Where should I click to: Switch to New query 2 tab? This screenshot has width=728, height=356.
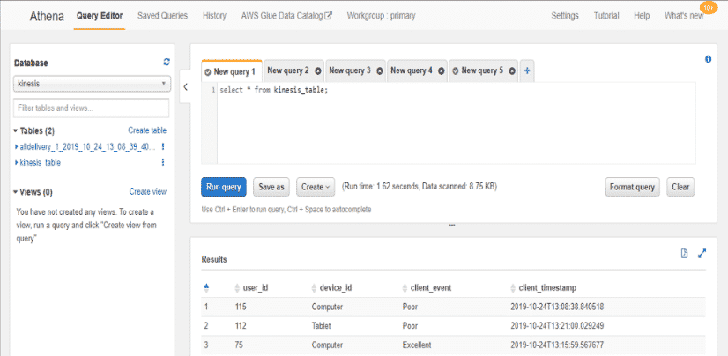(288, 70)
